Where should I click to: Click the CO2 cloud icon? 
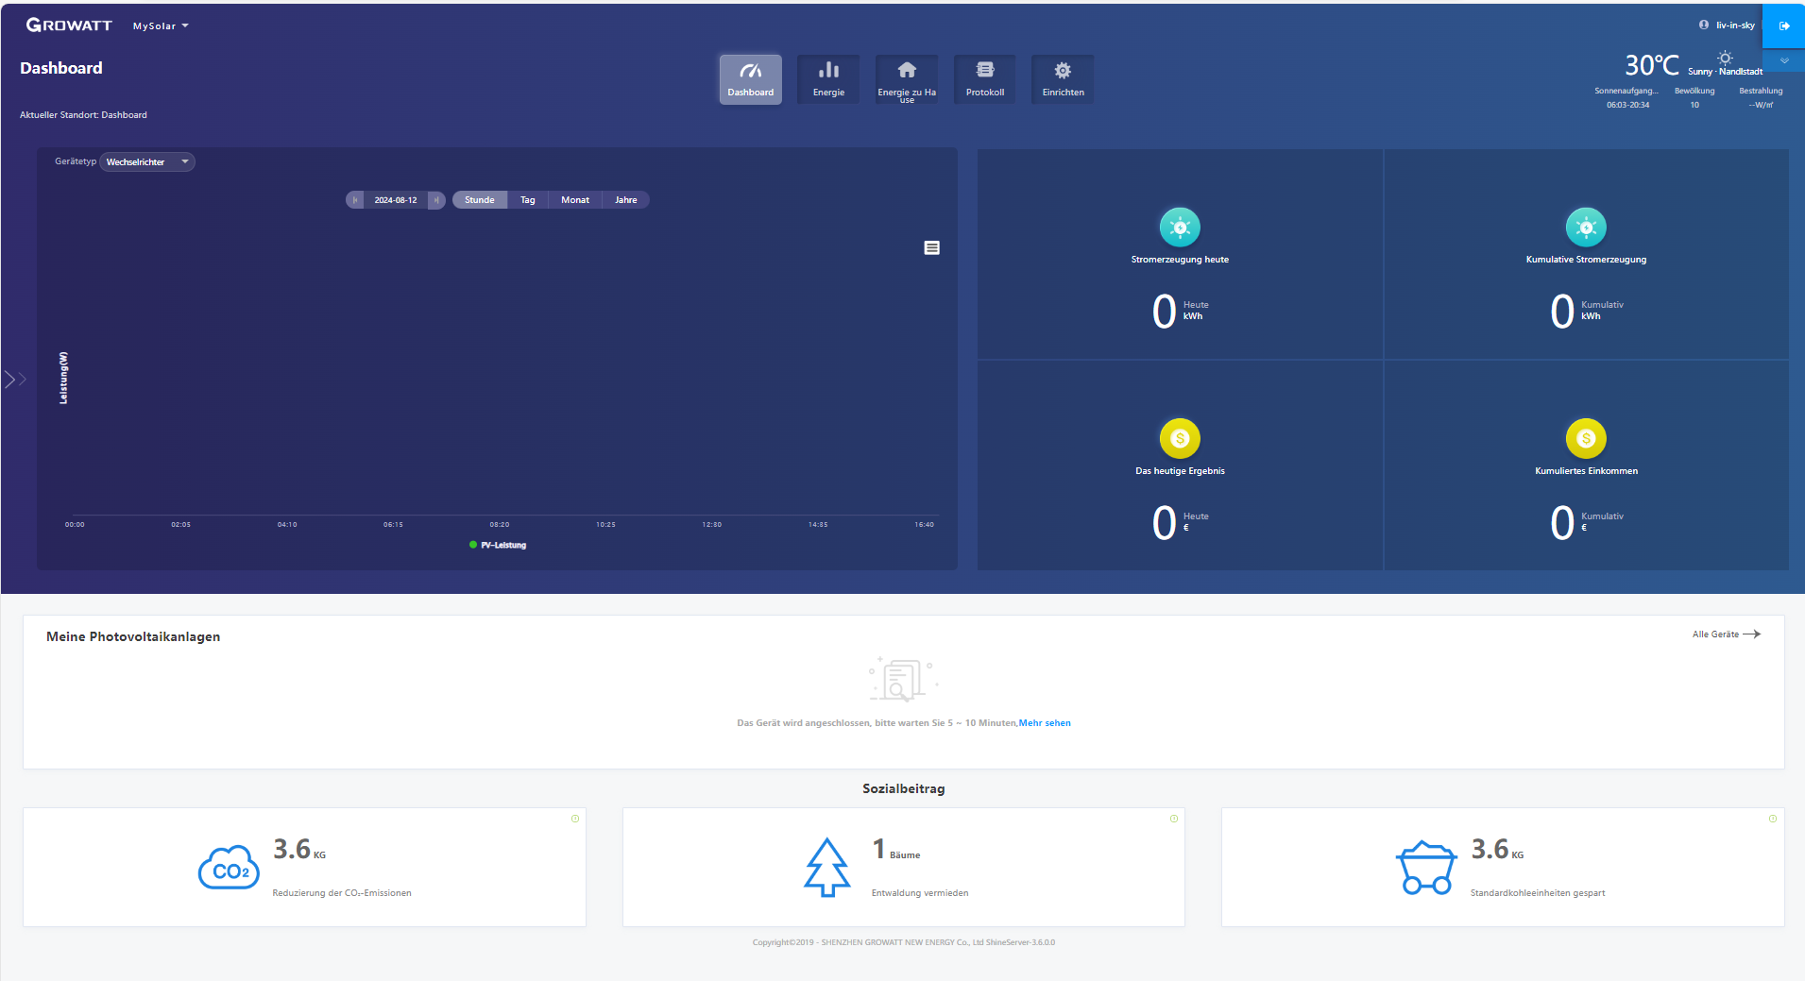(229, 867)
